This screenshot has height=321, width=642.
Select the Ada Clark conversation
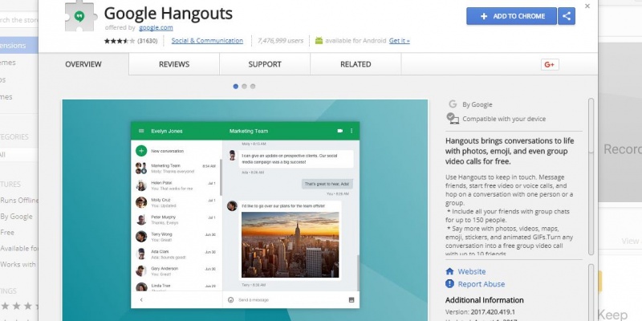pyautogui.click(x=176, y=254)
